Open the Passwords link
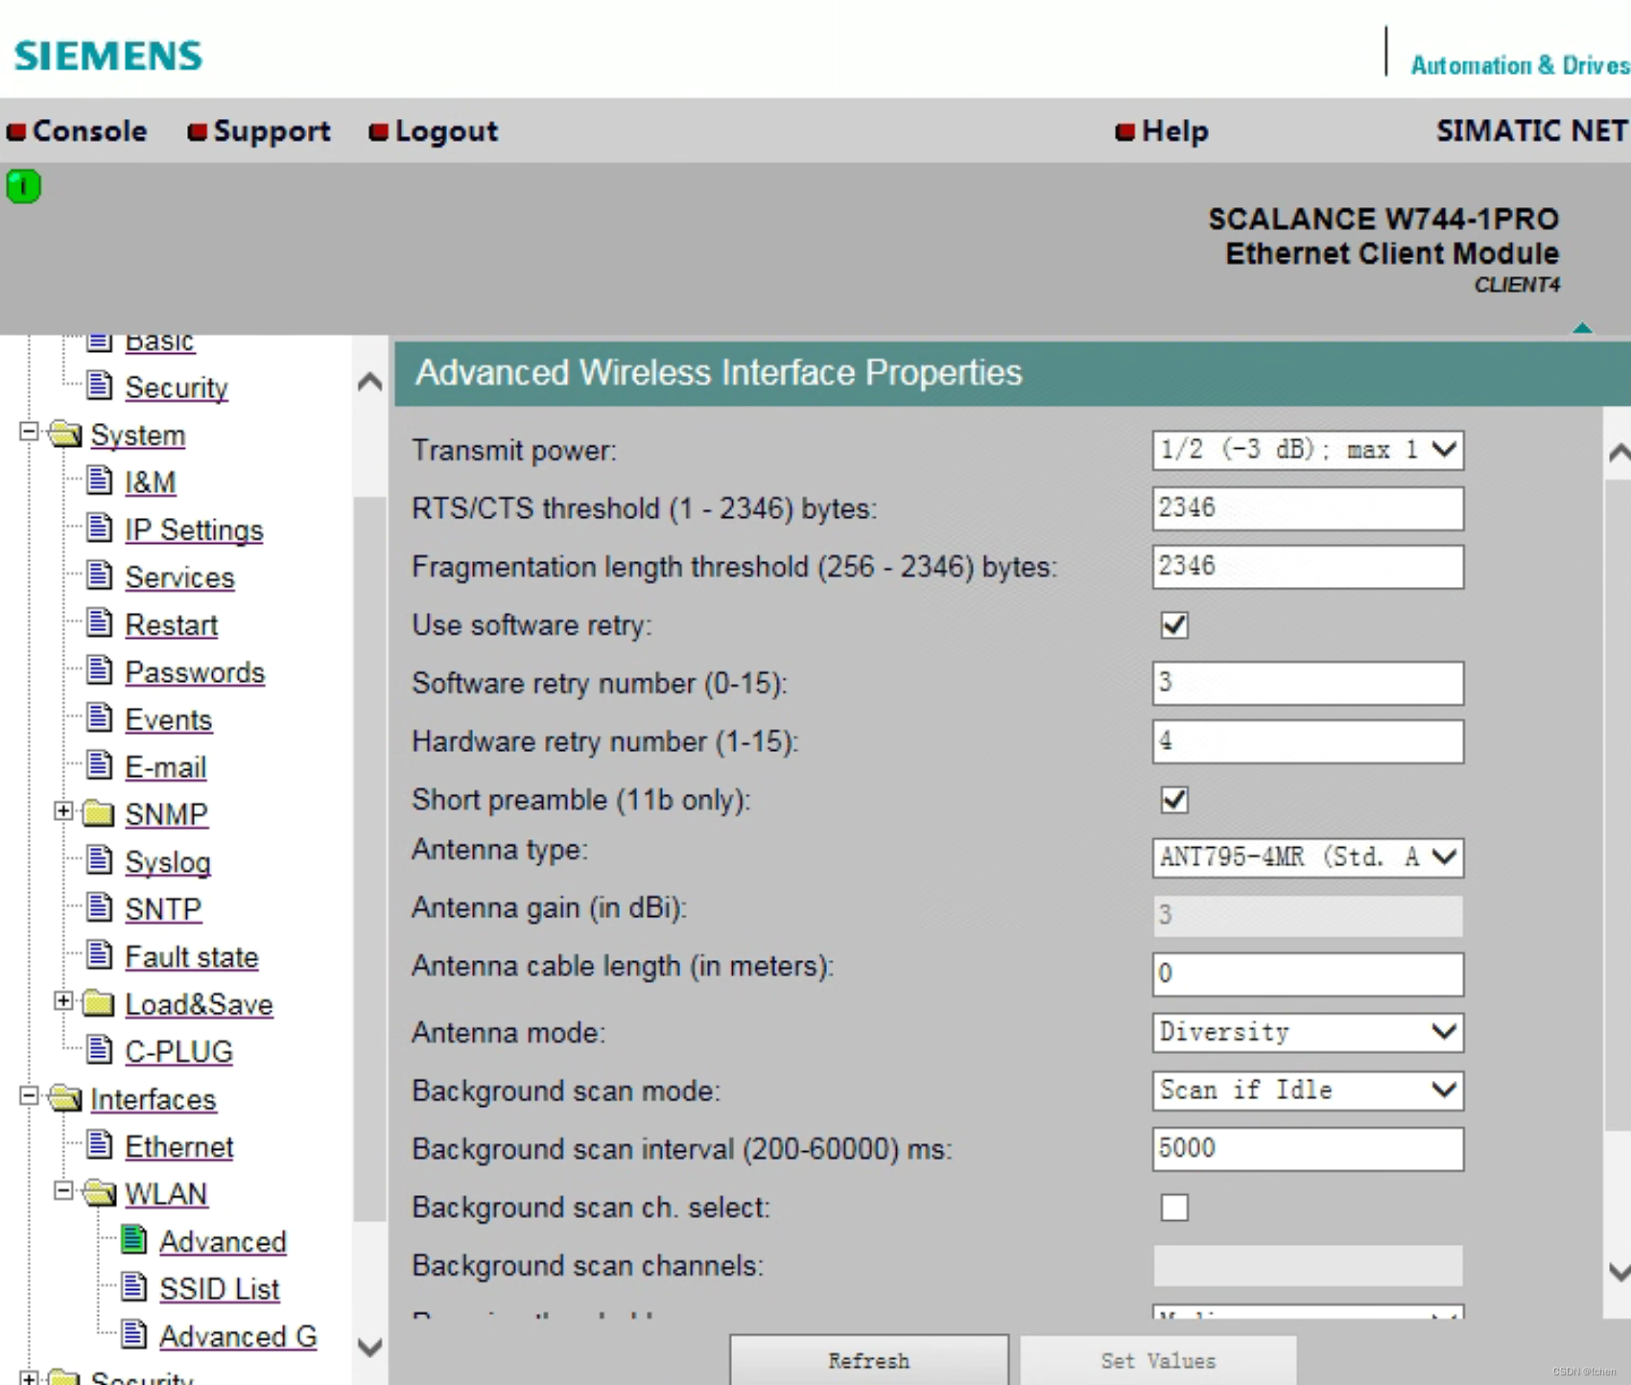 tap(195, 672)
